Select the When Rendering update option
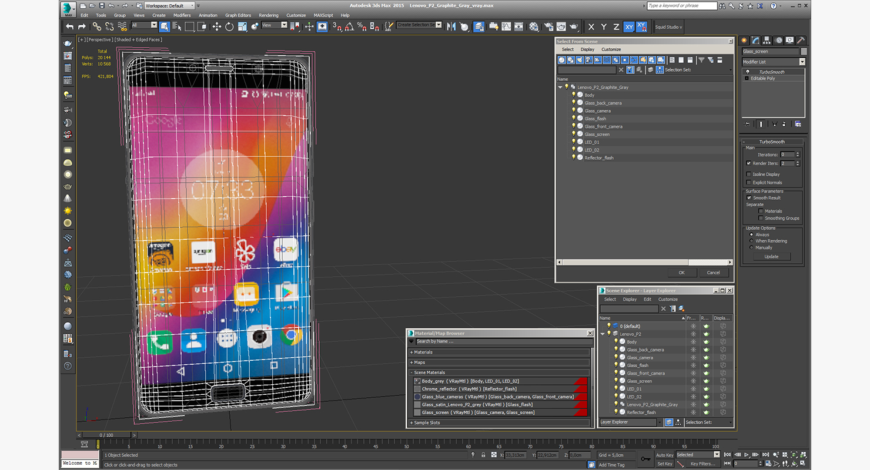The width and height of the screenshot is (870, 470). tap(751, 241)
